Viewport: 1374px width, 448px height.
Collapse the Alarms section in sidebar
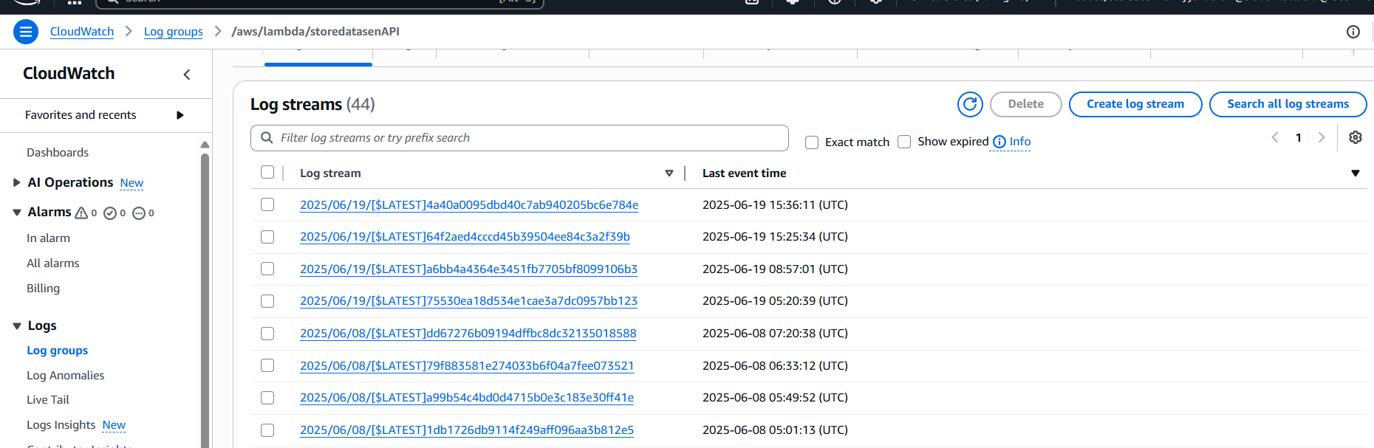[16, 213]
